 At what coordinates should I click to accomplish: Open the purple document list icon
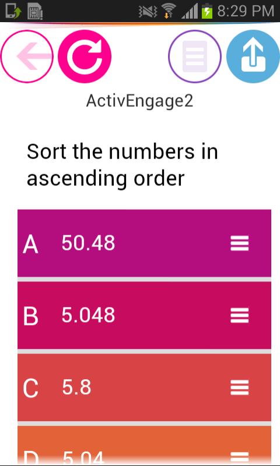coord(195,56)
